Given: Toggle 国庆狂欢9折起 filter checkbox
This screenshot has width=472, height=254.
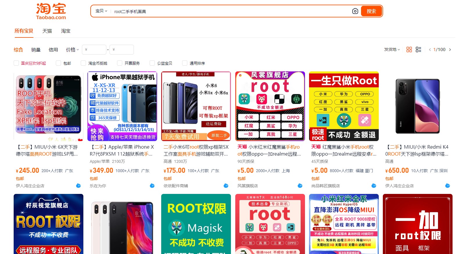Looking at the screenshot, I should (16, 63).
